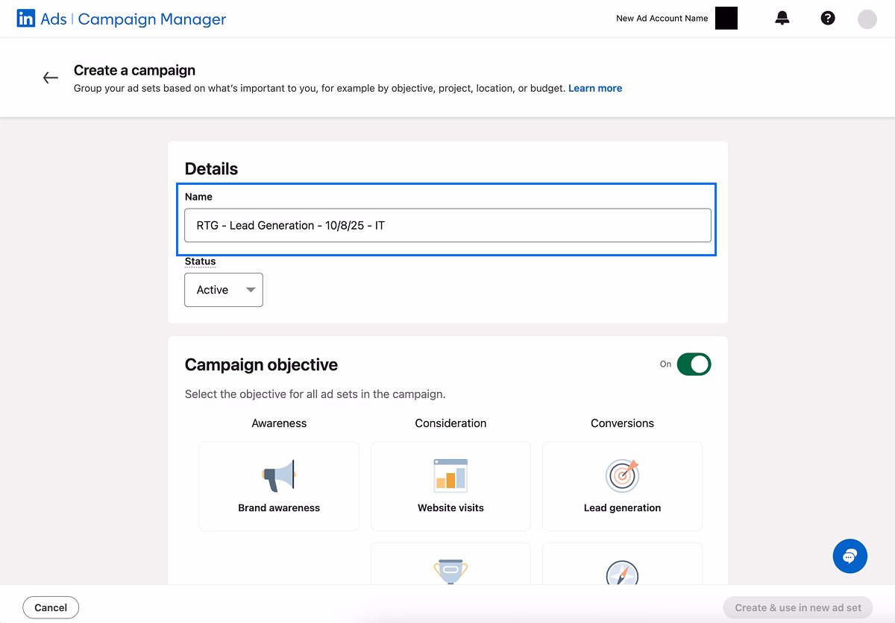Click the profile avatar in the top bar
This screenshot has height=623, width=895.
pyautogui.click(x=867, y=18)
